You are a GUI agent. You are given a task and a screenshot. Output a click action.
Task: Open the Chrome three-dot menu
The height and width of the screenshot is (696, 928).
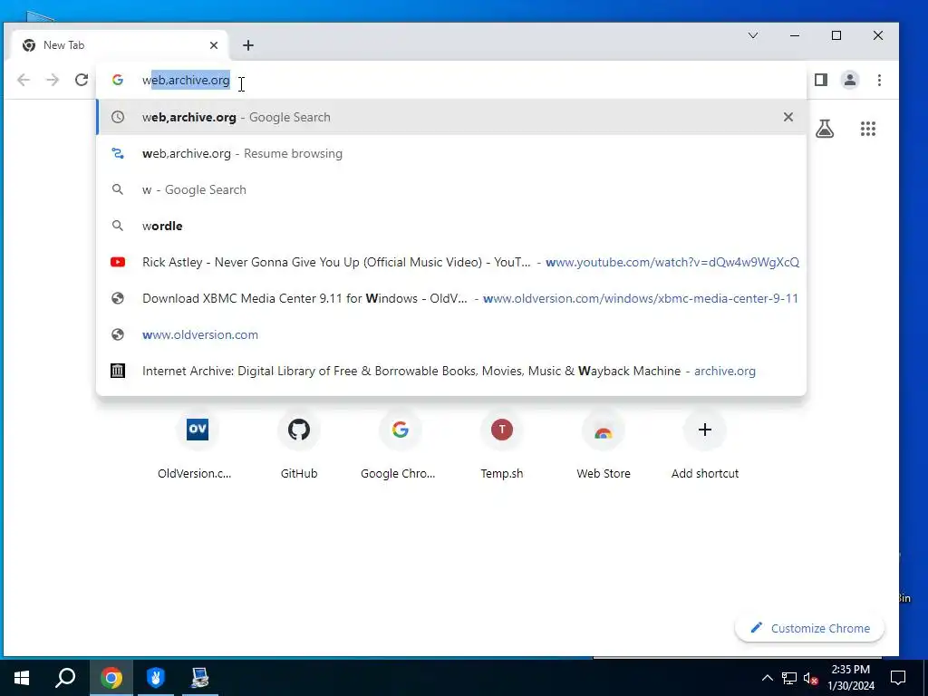coord(879,80)
